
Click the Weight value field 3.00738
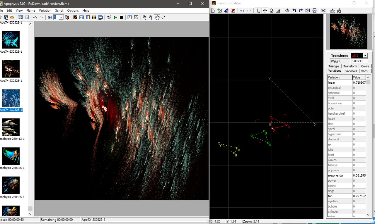[359, 61]
